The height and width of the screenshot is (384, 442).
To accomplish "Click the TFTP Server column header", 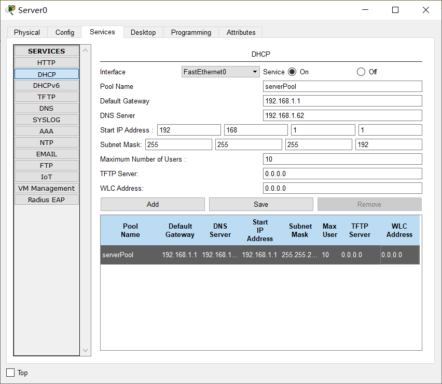I will tap(360, 230).
